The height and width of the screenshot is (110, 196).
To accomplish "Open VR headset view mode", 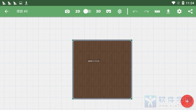I will [108, 11].
